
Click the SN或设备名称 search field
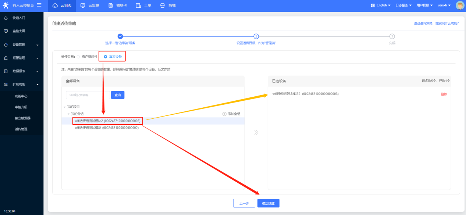tap(88, 95)
